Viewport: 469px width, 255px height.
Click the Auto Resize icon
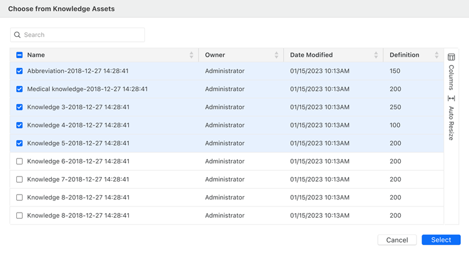point(451,99)
